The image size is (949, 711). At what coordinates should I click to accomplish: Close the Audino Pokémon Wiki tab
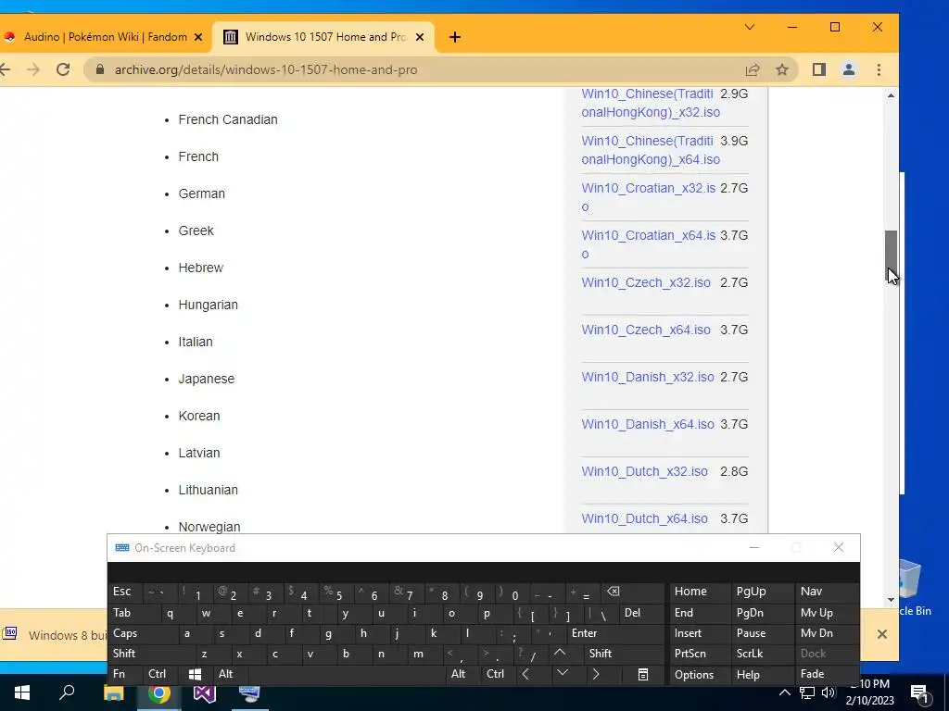[x=198, y=37]
